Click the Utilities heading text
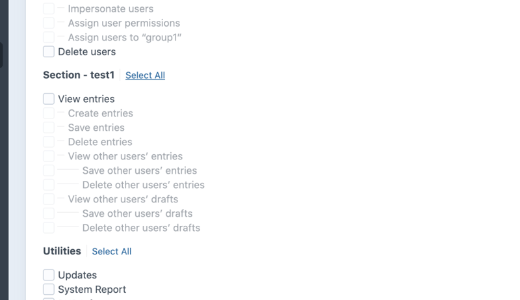This screenshot has height=300, width=520. pos(62,251)
